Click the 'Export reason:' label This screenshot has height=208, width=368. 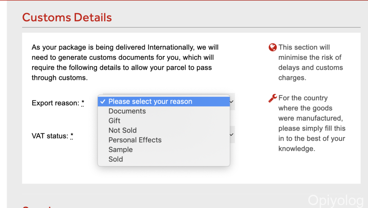point(55,103)
